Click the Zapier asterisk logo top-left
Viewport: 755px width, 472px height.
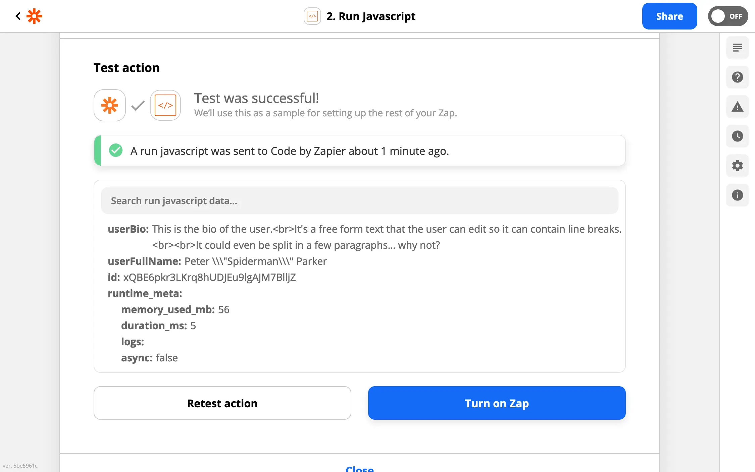(35, 16)
